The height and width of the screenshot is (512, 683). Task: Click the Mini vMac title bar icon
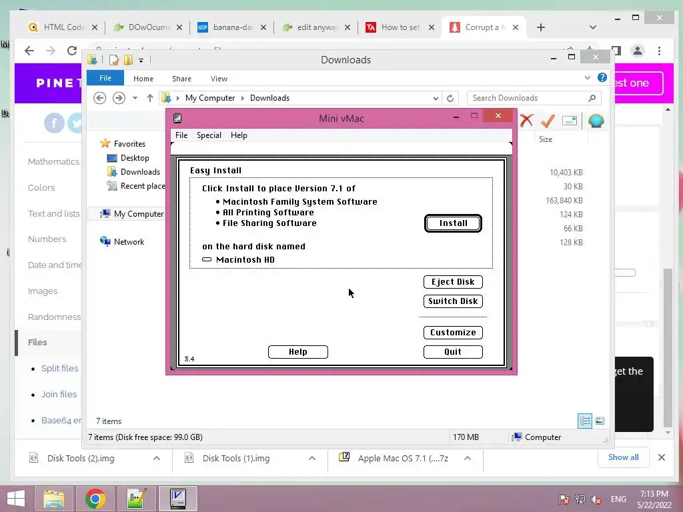point(177,119)
